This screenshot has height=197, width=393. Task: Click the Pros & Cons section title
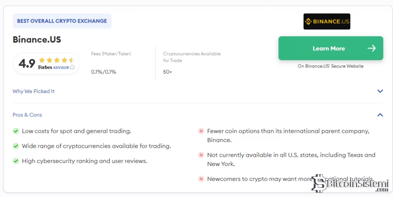tap(27, 115)
